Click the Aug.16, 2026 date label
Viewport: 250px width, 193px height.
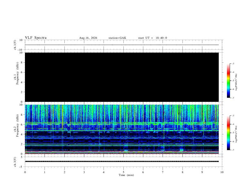click(88, 38)
